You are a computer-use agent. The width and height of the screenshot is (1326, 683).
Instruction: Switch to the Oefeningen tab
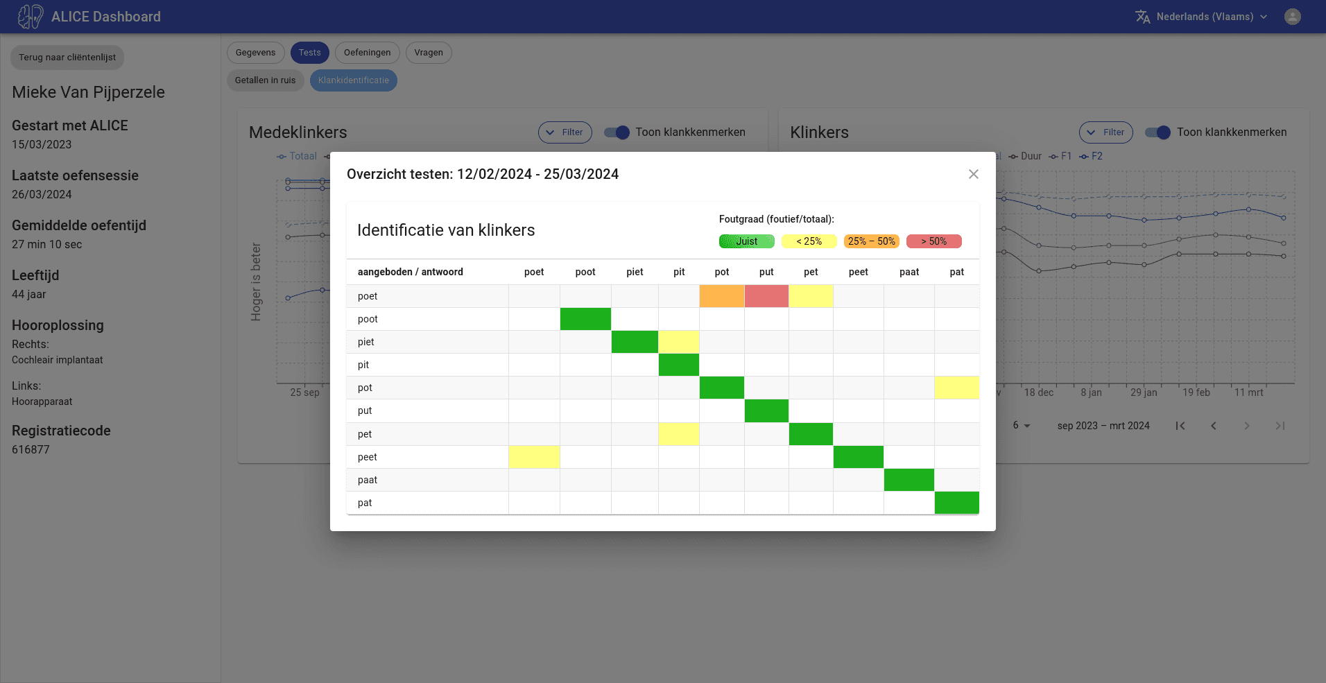(367, 52)
